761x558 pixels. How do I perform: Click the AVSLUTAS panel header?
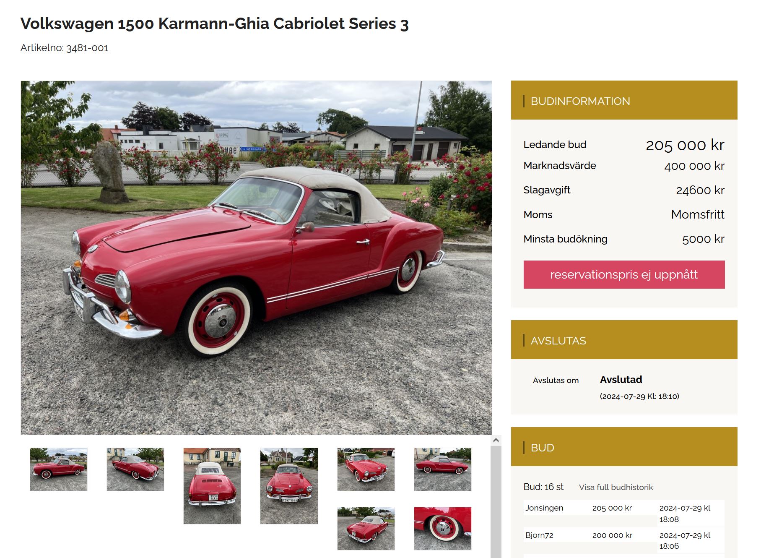pyautogui.click(x=624, y=340)
